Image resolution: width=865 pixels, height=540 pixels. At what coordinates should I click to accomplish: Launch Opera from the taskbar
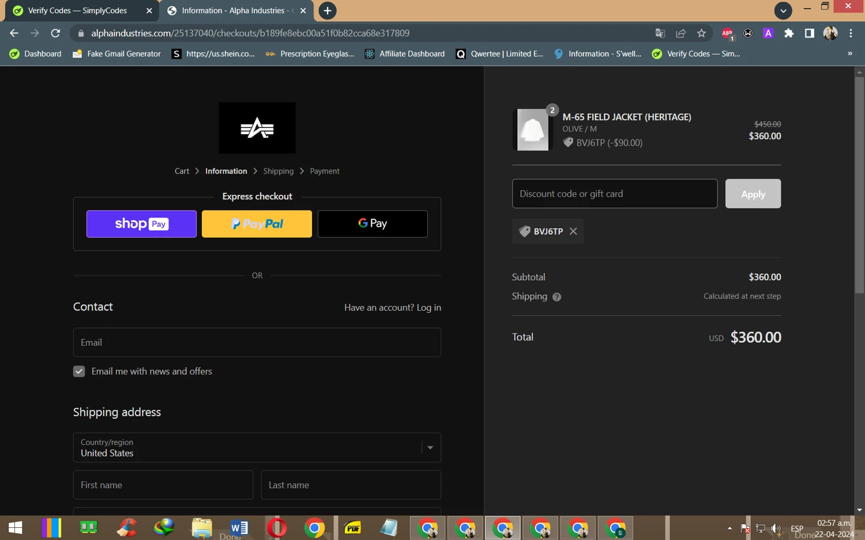[x=277, y=527]
